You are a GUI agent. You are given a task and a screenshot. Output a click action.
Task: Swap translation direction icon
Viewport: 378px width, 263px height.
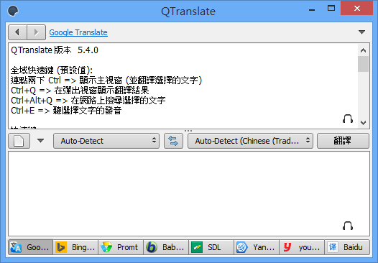pos(173,141)
